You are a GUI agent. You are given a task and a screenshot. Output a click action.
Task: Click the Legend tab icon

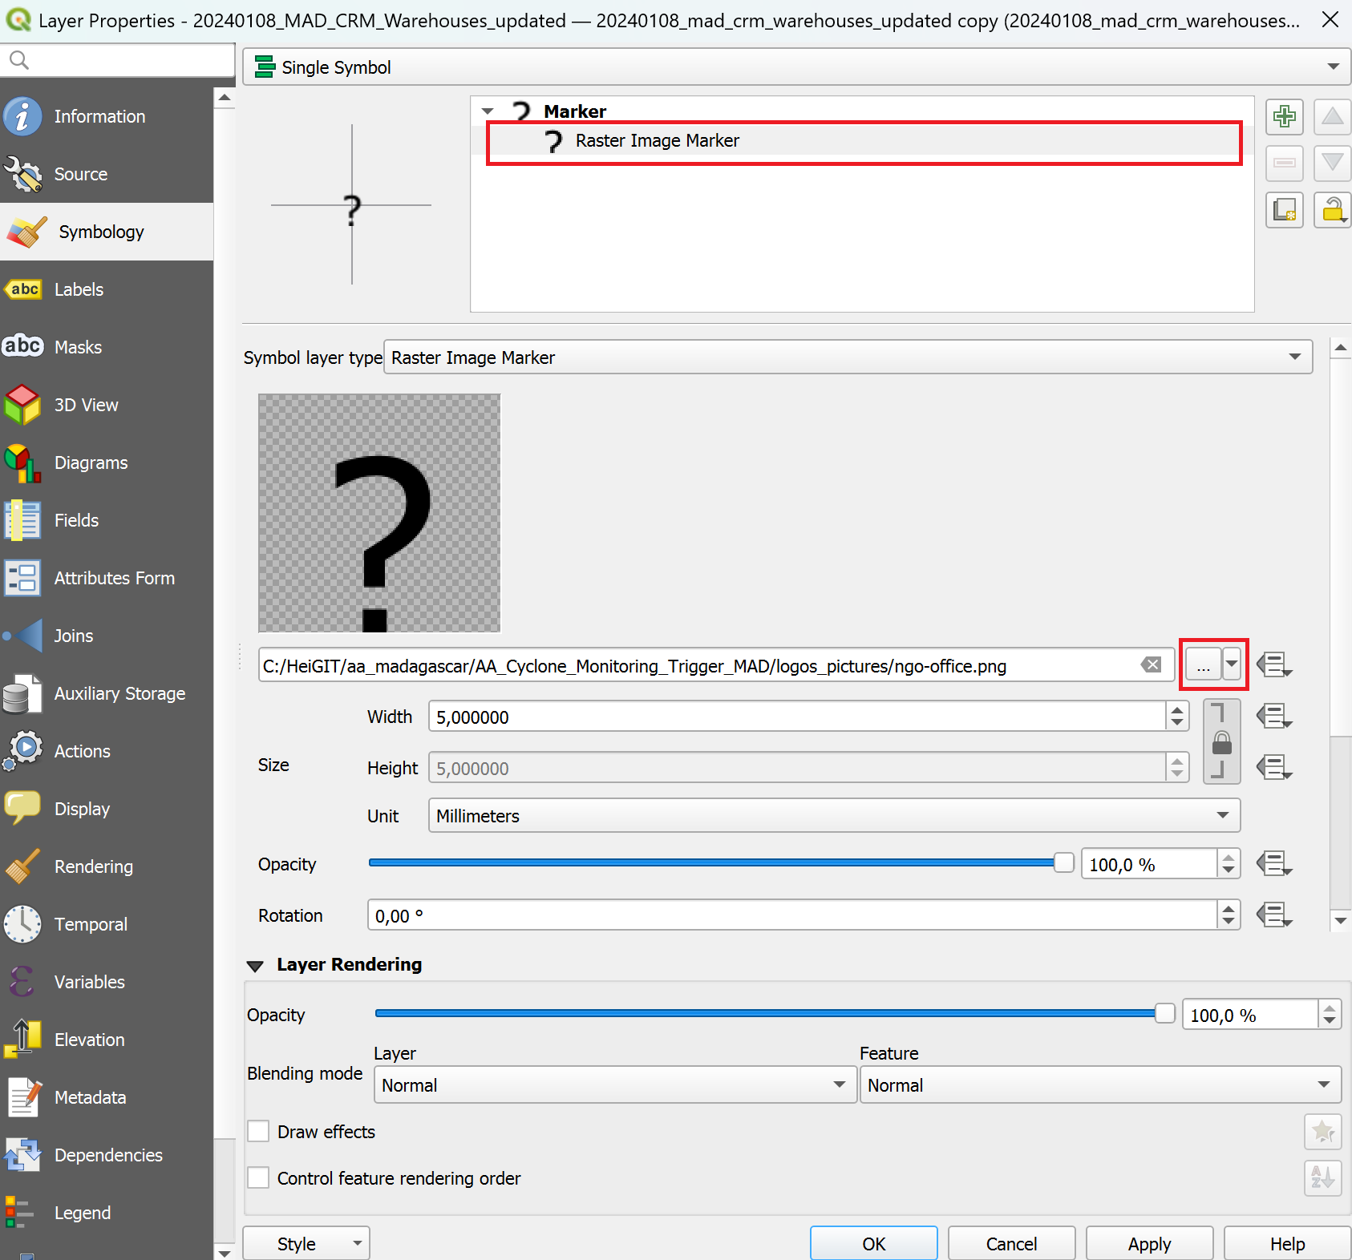pos(19,1213)
